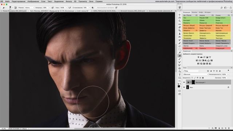
Task: Open smoothing 10% dropdown arrow
Action: [x=89, y=8]
